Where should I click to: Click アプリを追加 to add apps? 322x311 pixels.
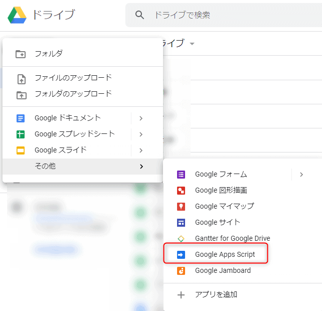point(216,294)
